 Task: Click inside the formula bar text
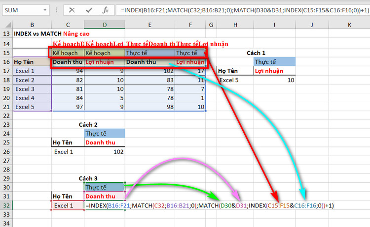coord(243,10)
